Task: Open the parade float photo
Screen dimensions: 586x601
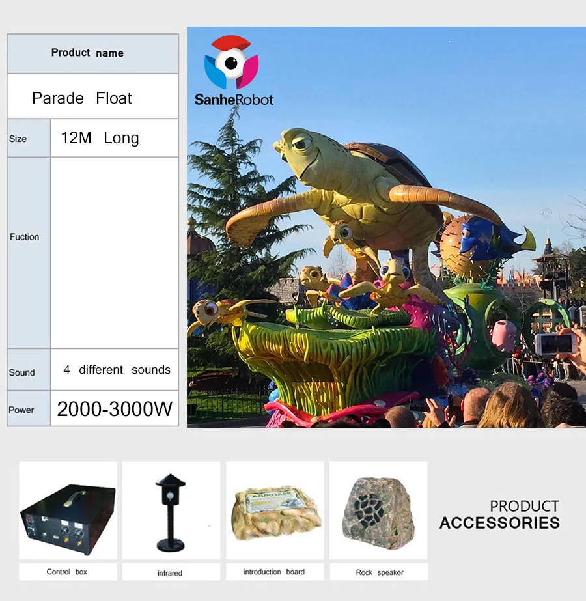Action: click(386, 227)
